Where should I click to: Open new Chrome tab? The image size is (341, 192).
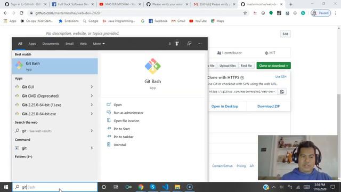click(x=291, y=4)
